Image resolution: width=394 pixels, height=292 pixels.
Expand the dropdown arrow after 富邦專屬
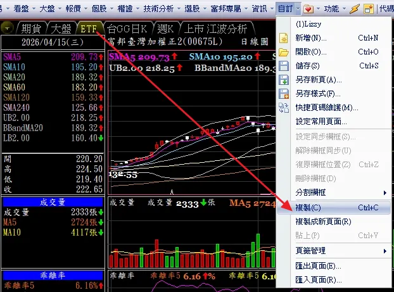[x=246, y=9]
